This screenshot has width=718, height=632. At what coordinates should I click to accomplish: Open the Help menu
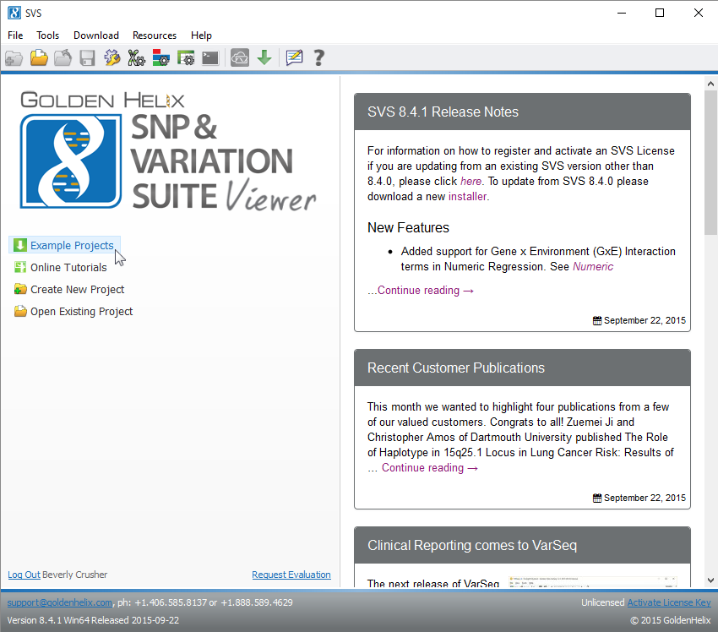pyautogui.click(x=201, y=35)
